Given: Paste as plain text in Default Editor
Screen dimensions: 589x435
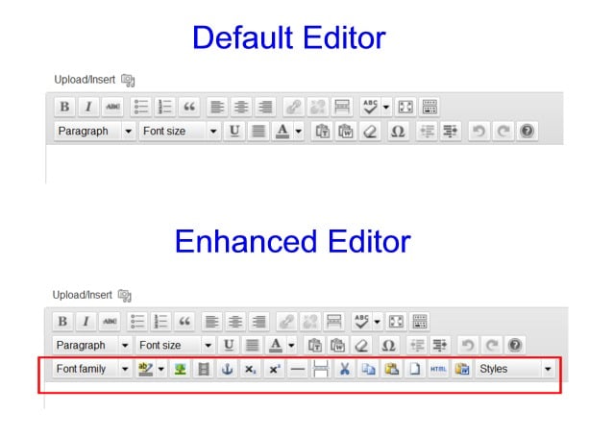Looking at the screenshot, I should point(322,131).
